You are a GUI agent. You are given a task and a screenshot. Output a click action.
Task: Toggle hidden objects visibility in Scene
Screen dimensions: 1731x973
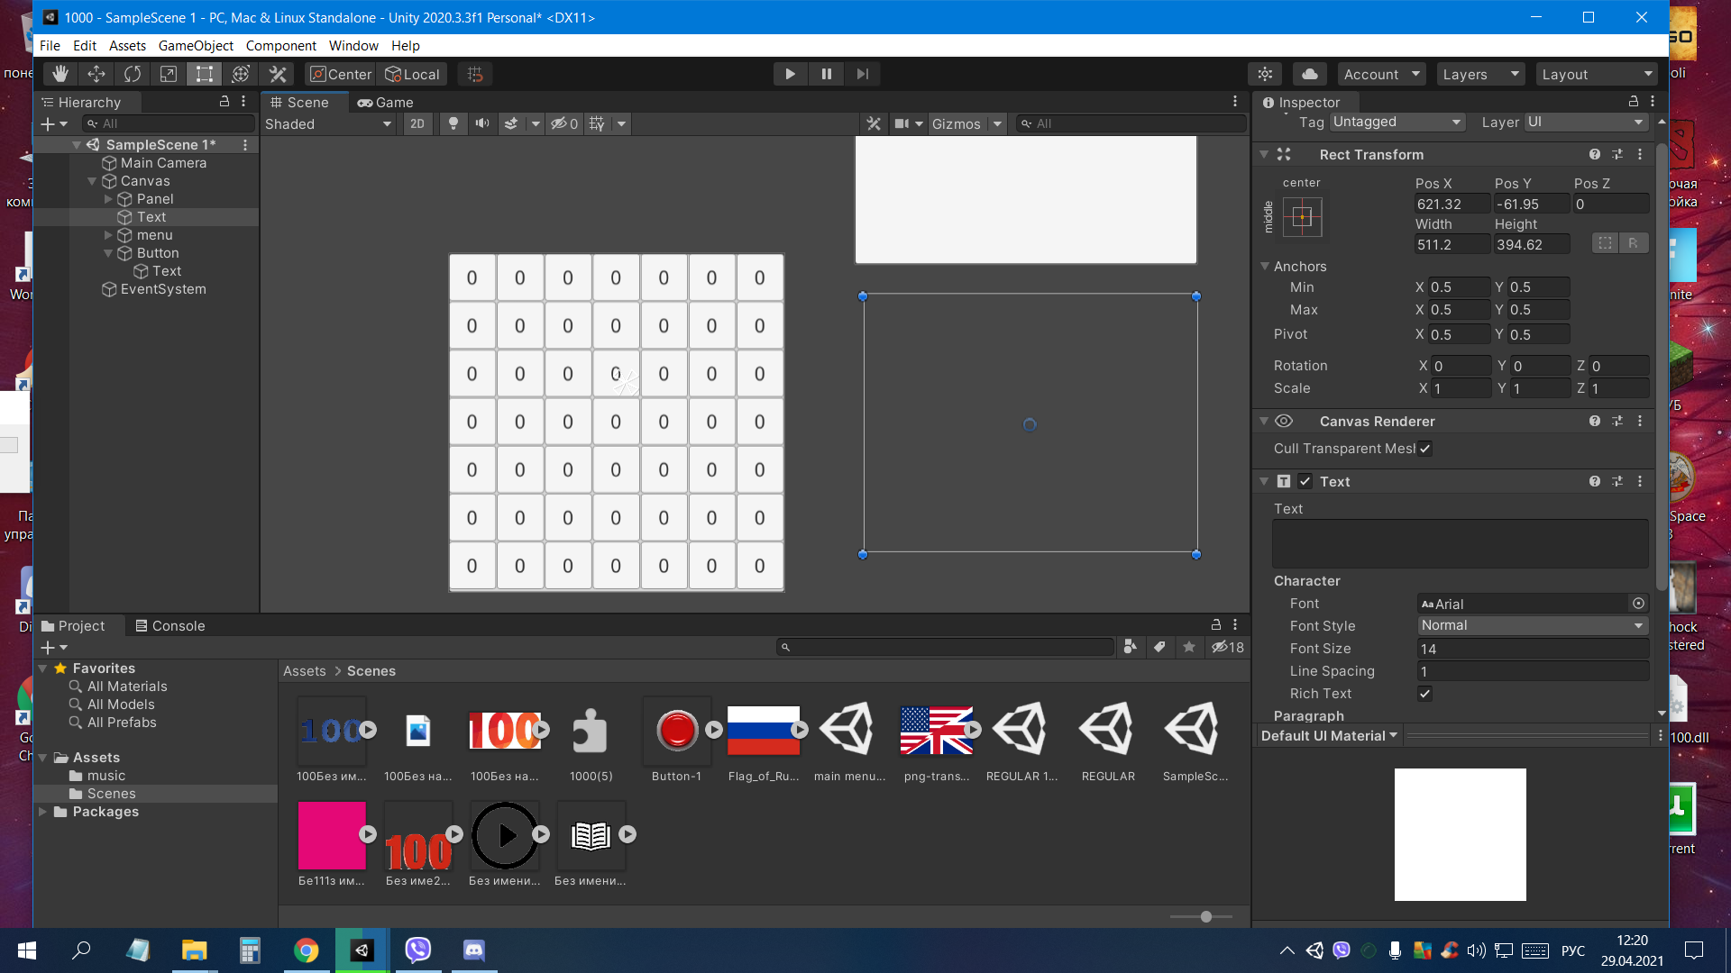point(563,123)
